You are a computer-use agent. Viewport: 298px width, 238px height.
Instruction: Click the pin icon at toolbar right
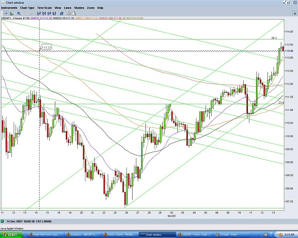(x=295, y=13)
